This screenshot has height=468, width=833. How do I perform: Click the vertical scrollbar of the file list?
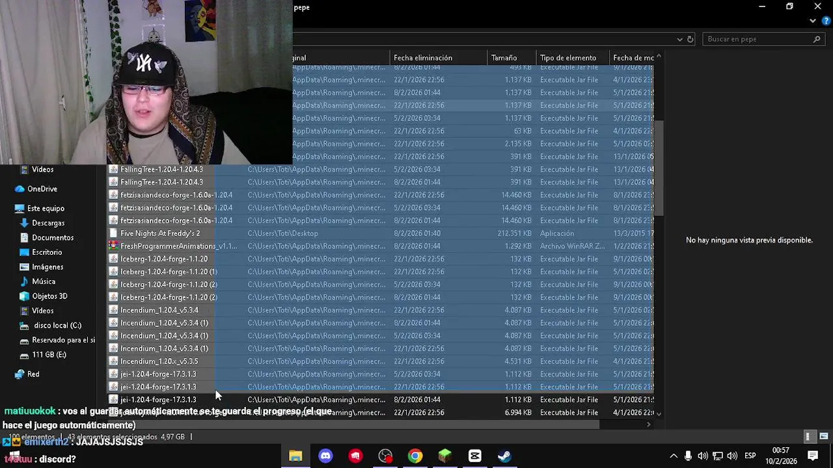(659, 167)
